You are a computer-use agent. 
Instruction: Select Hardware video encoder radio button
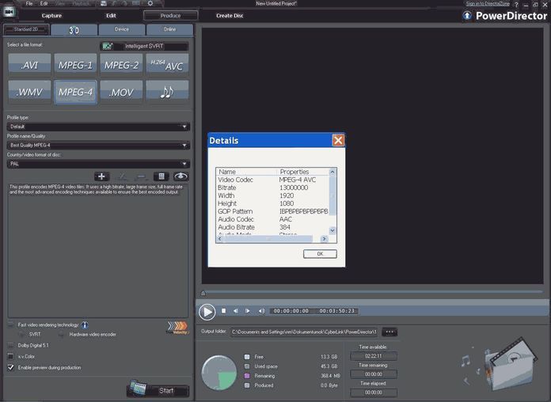coord(62,334)
